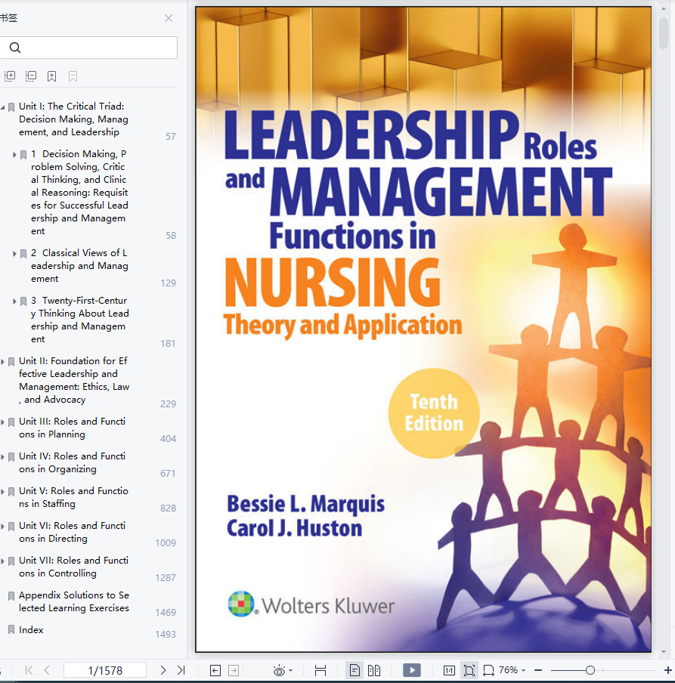Open bookmark Unit IV: Roles in Organizing
The image size is (675, 683).
(x=72, y=462)
